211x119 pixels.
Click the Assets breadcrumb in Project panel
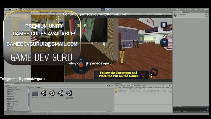coord(32,87)
